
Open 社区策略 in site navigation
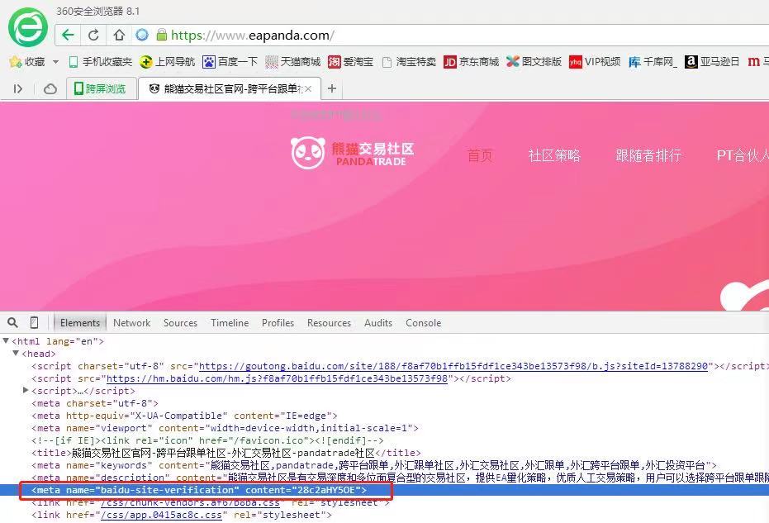click(554, 155)
